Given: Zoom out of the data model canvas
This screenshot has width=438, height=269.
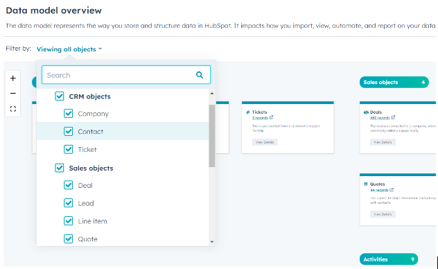Looking at the screenshot, I should coord(13,94).
